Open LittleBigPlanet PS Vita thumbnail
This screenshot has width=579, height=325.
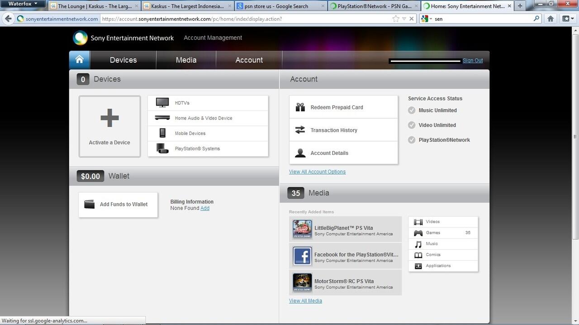[x=302, y=229]
